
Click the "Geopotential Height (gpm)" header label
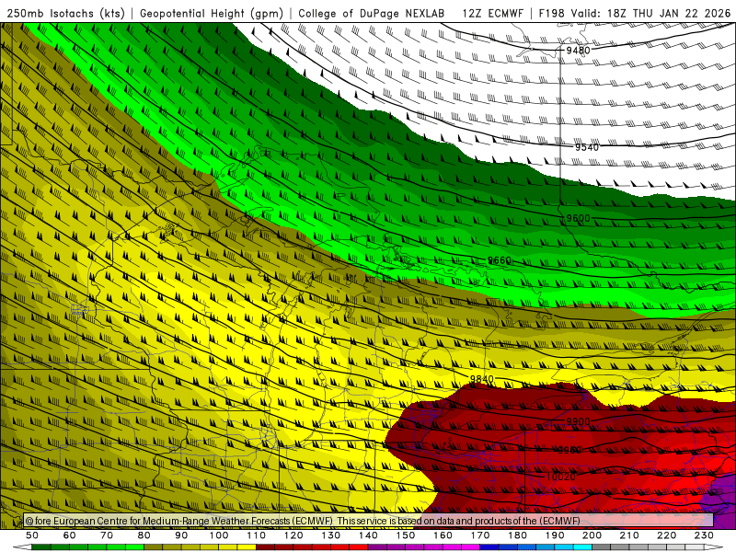point(212,13)
